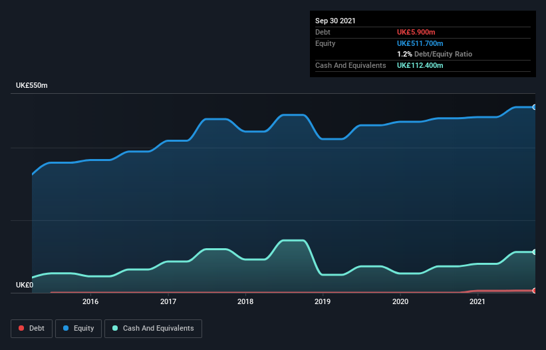
Task: Toggle the Debt series legend button
Action: point(32,329)
